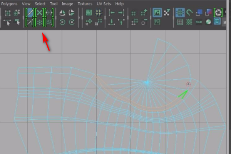
Task: Click the needle-and-thread Move and Sew icon
Action: tap(30, 22)
